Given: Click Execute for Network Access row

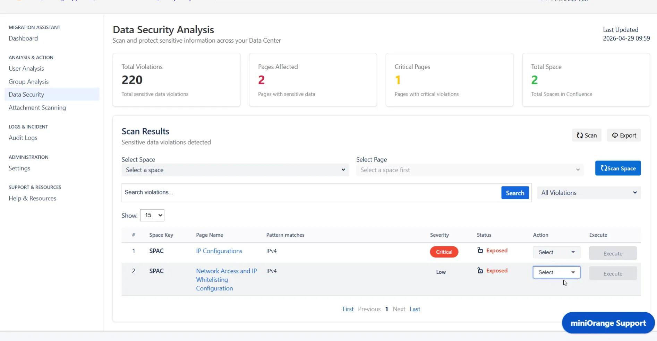Looking at the screenshot, I should [x=613, y=273].
